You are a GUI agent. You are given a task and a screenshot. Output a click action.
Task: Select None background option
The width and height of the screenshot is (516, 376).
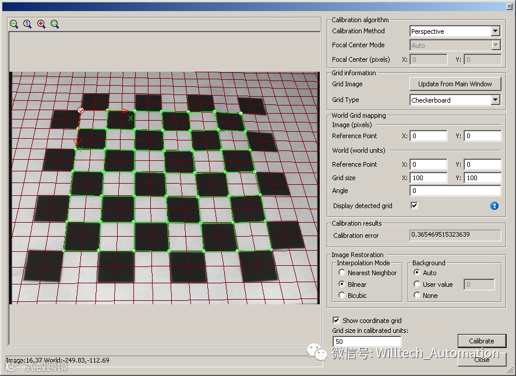pyautogui.click(x=417, y=296)
